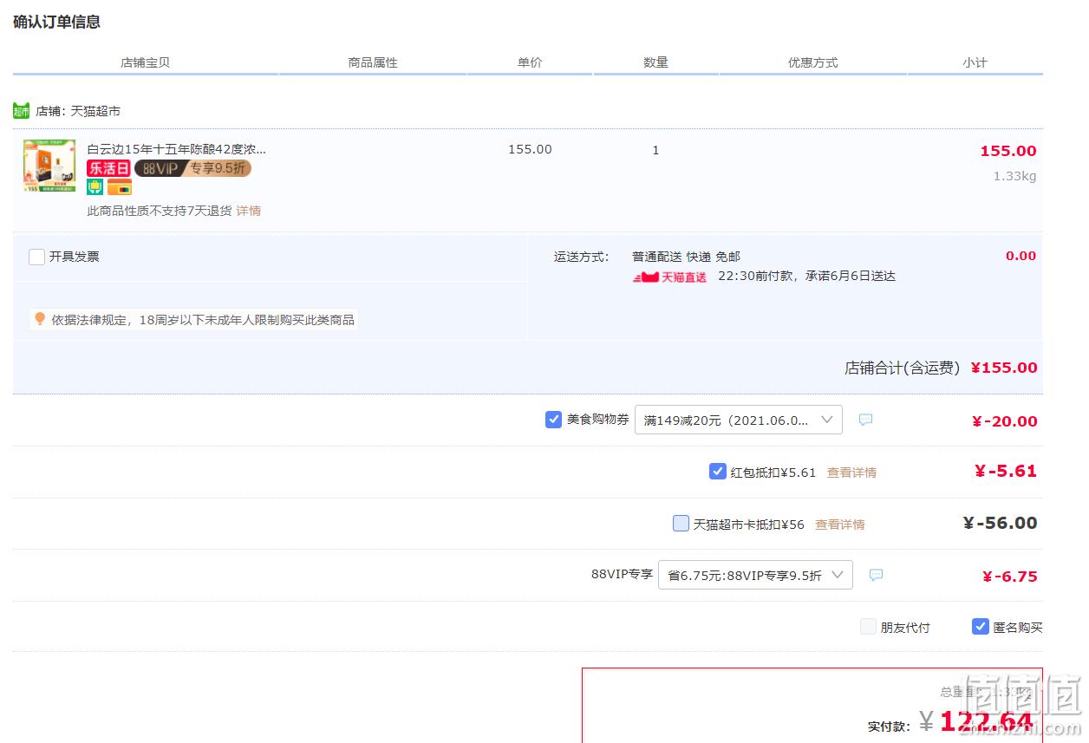1089x743 pixels.
Task: Click the final payment amount 122.64
Action: [986, 721]
